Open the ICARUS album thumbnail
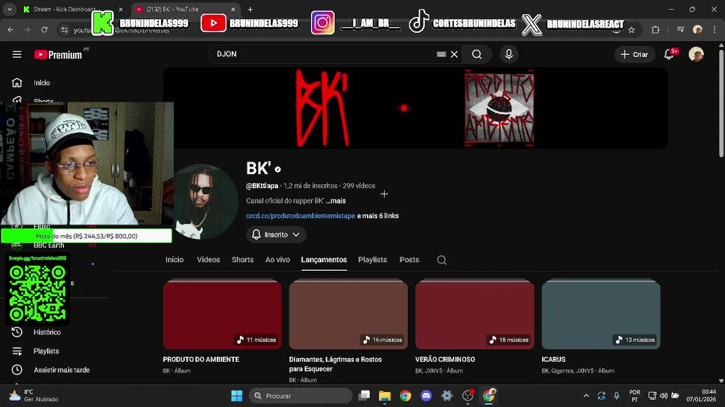The height and width of the screenshot is (407, 725). [x=601, y=314]
